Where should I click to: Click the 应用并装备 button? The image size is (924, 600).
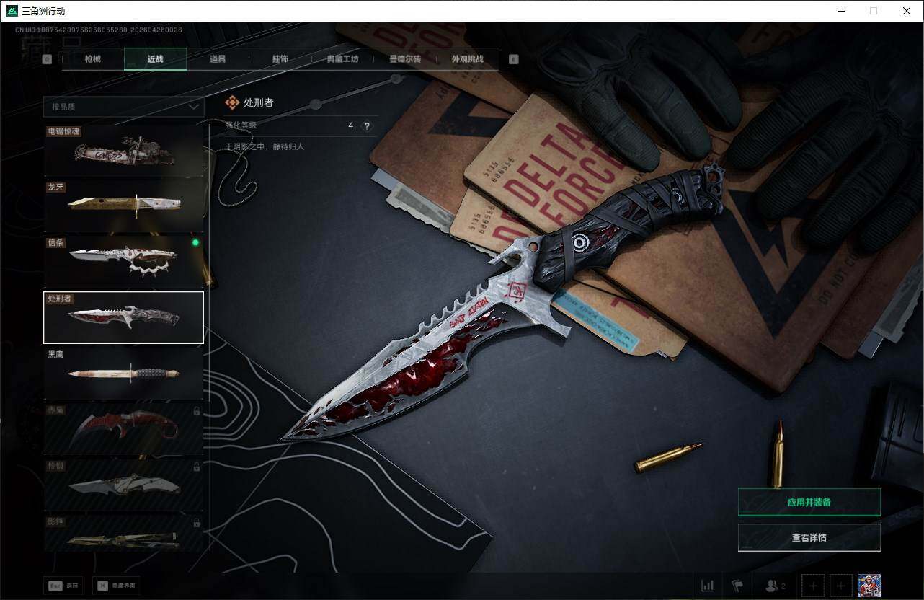point(809,502)
